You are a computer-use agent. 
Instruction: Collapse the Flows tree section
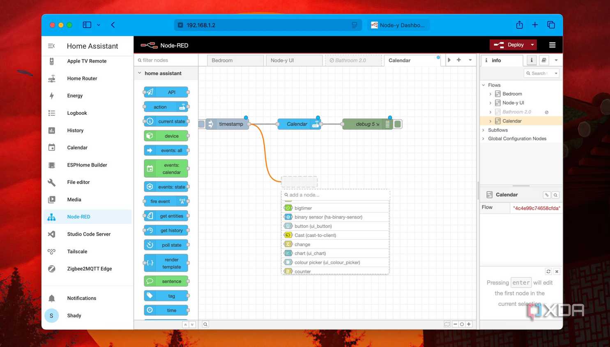(x=483, y=85)
